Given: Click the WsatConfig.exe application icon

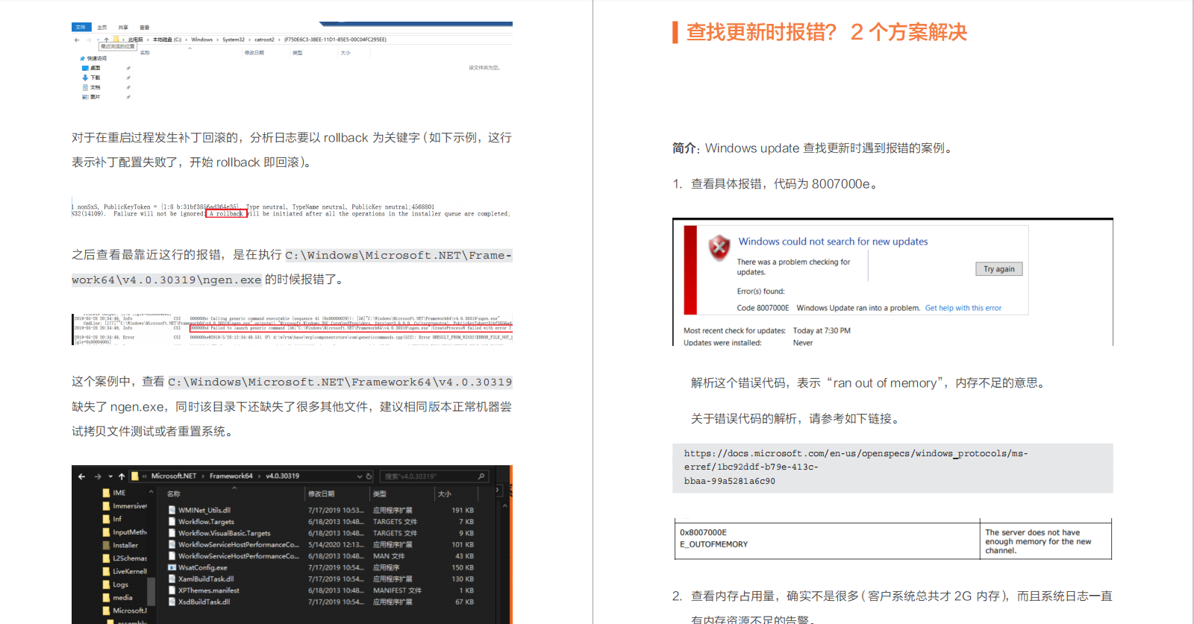Looking at the screenshot, I should pyautogui.click(x=172, y=568).
